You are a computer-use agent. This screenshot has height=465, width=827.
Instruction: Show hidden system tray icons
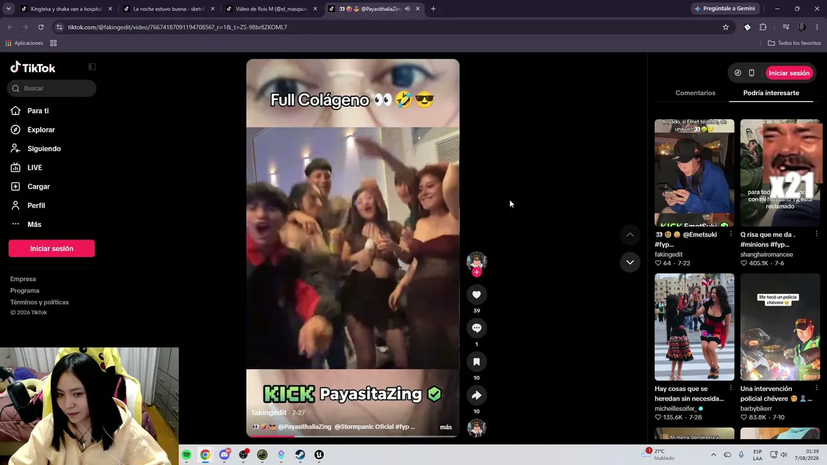click(x=713, y=455)
